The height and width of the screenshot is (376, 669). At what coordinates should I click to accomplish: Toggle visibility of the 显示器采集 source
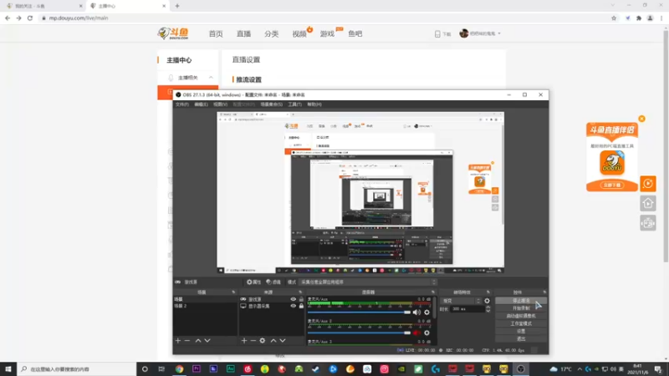(x=294, y=306)
